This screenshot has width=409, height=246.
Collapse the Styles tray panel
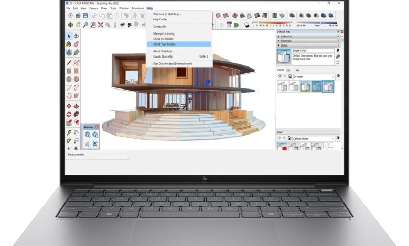point(307,46)
